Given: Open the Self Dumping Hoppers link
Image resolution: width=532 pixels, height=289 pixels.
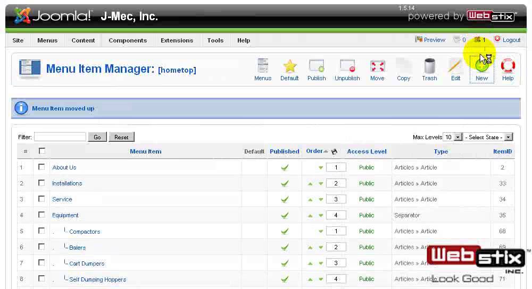Looking at the screenshot, I should click(x=98, y=279).
